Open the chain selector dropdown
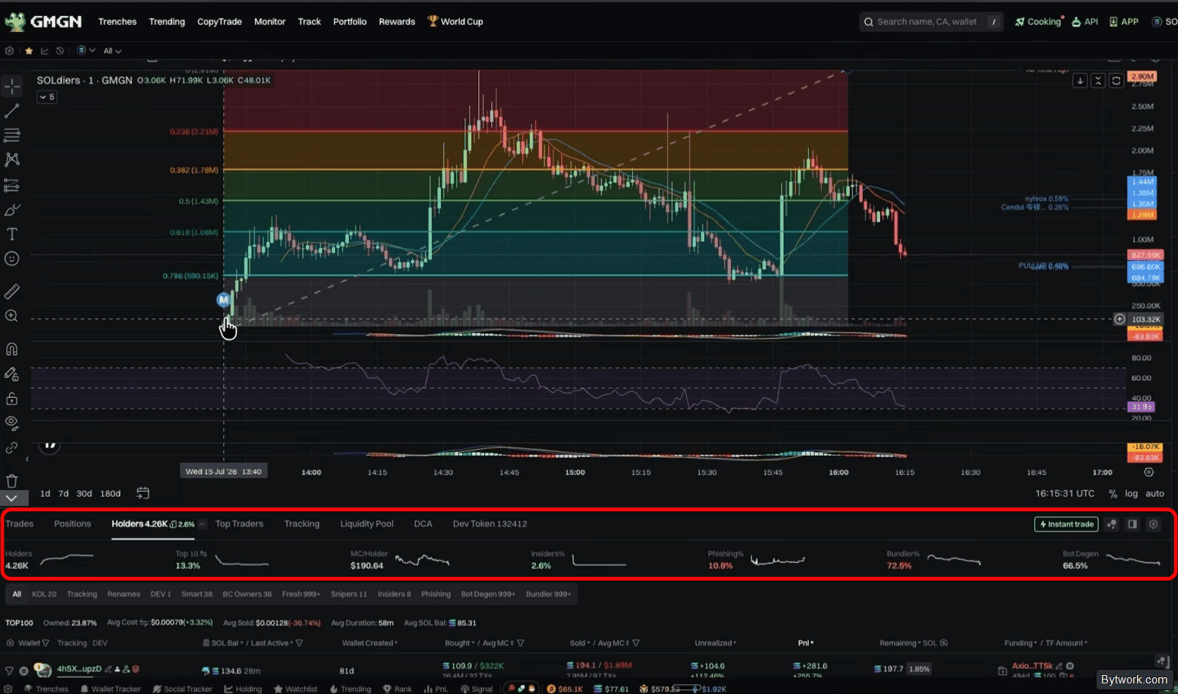The image size is (1178, 694). coord(85,51)
